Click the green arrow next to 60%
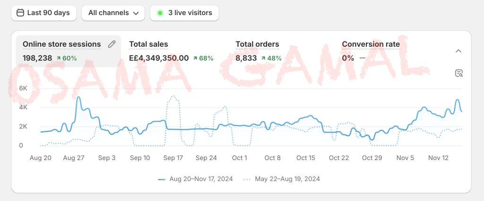 [59, 59]
